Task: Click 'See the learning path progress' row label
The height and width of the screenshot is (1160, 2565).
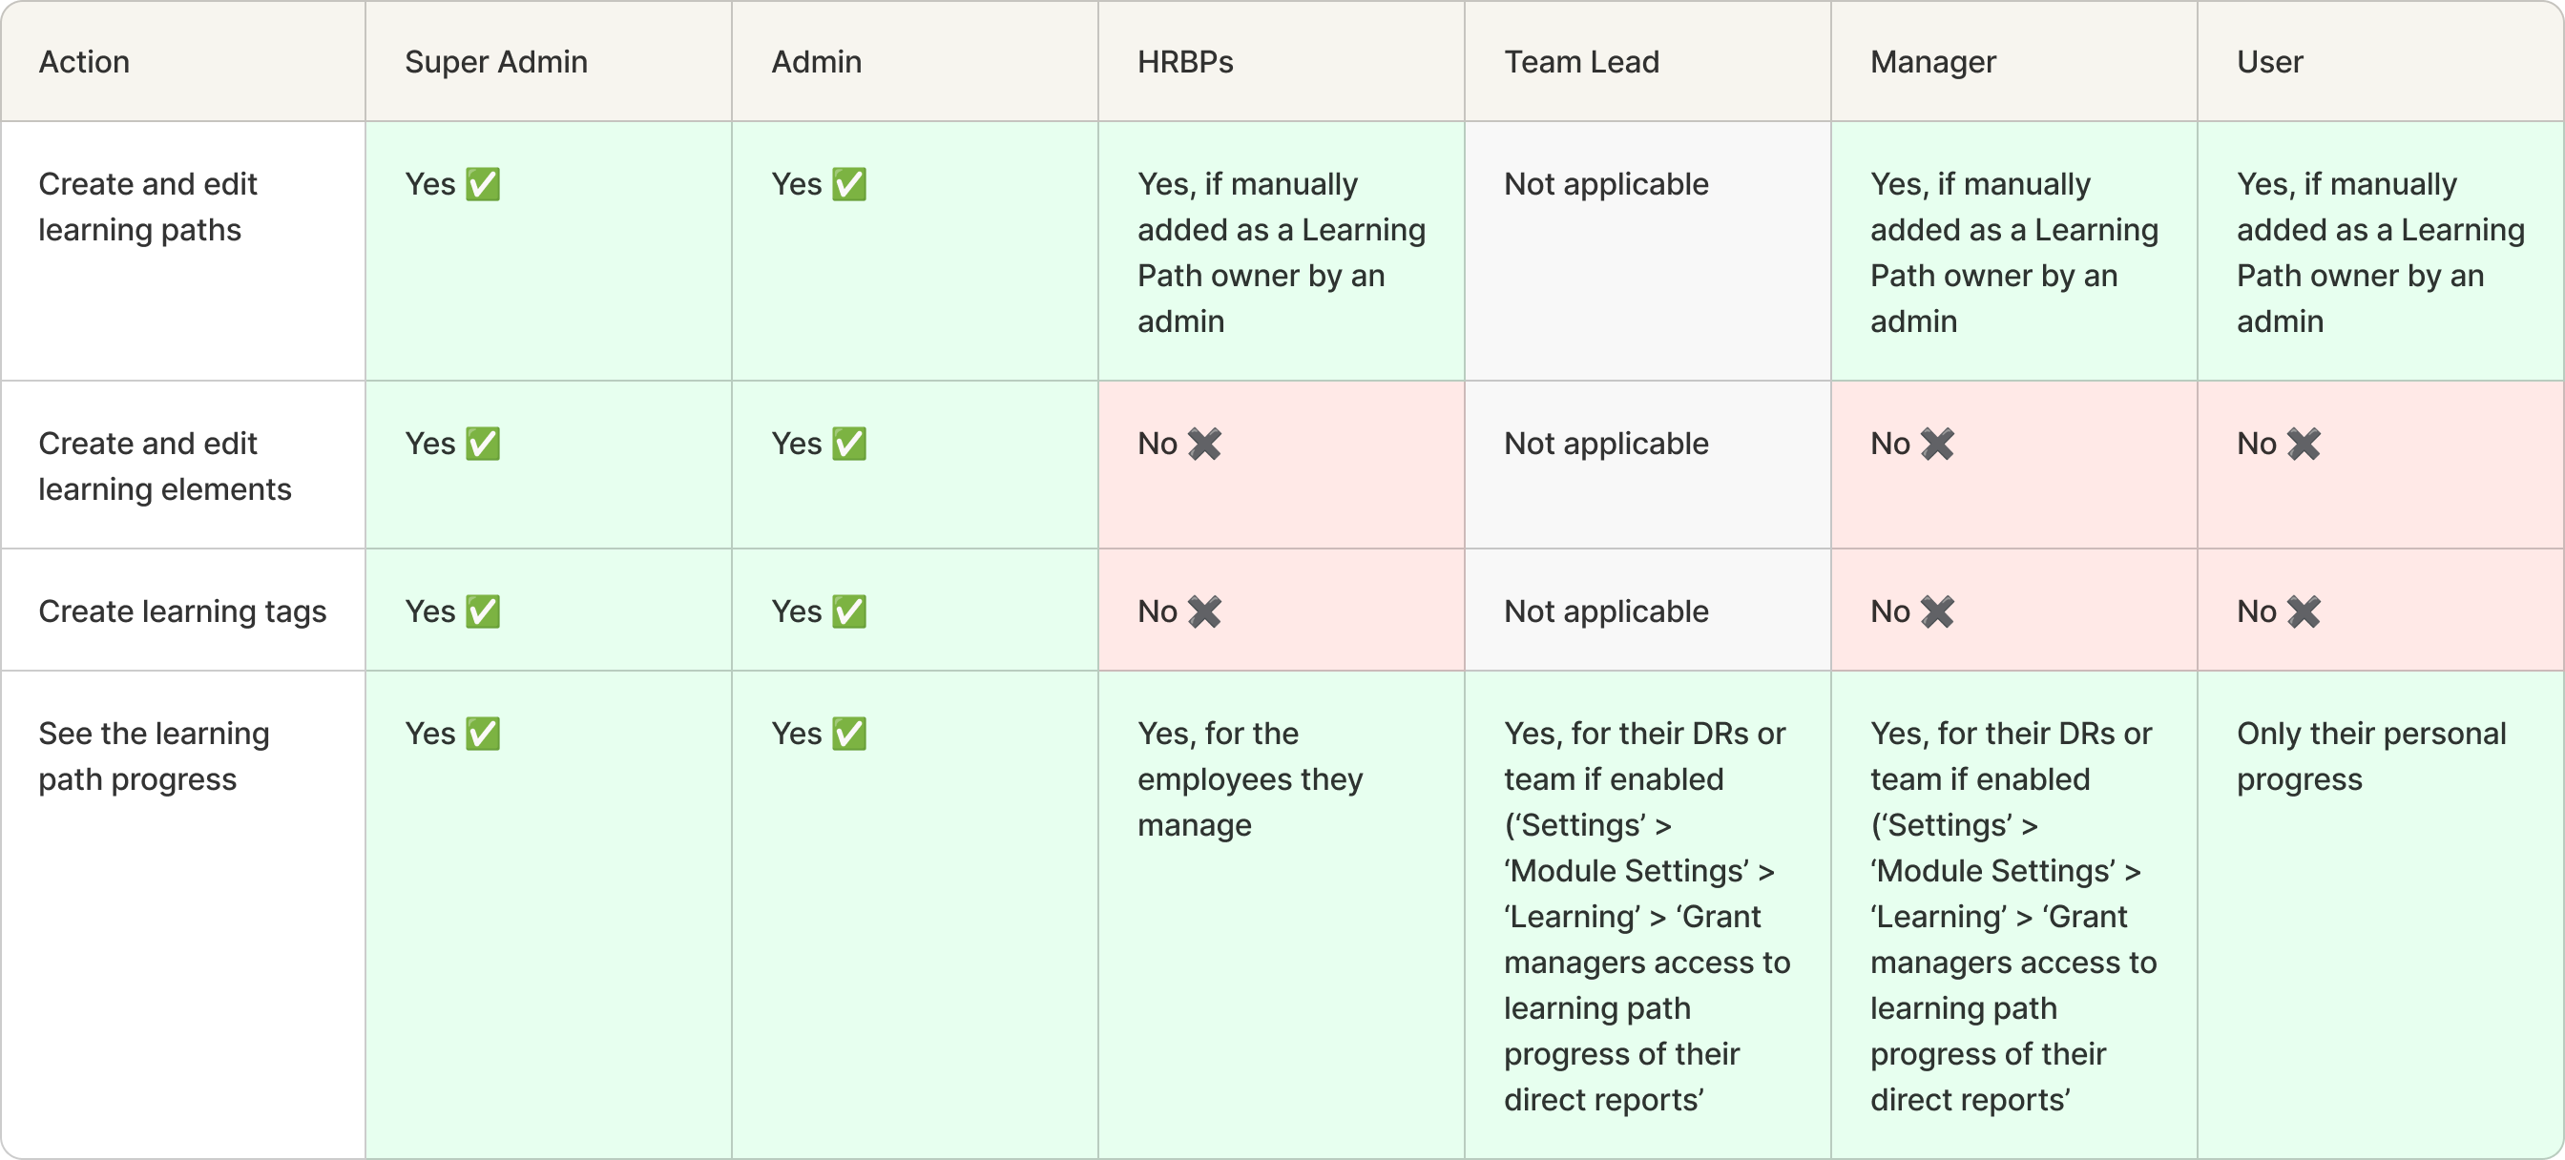Action: coord(154,756)
